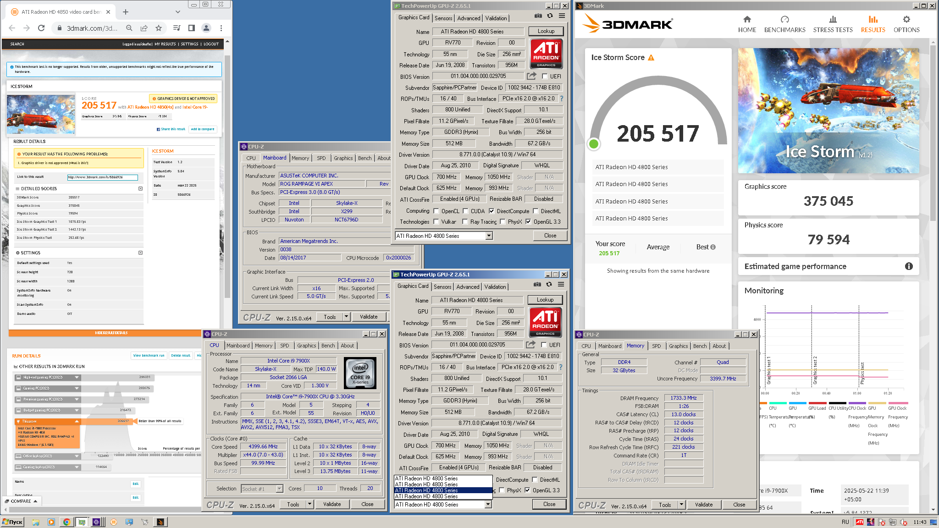Toggle Ray Tracing checkbox in top GPU-Z
This screenshot has height=528, width=939.
(x=465, y=222)
